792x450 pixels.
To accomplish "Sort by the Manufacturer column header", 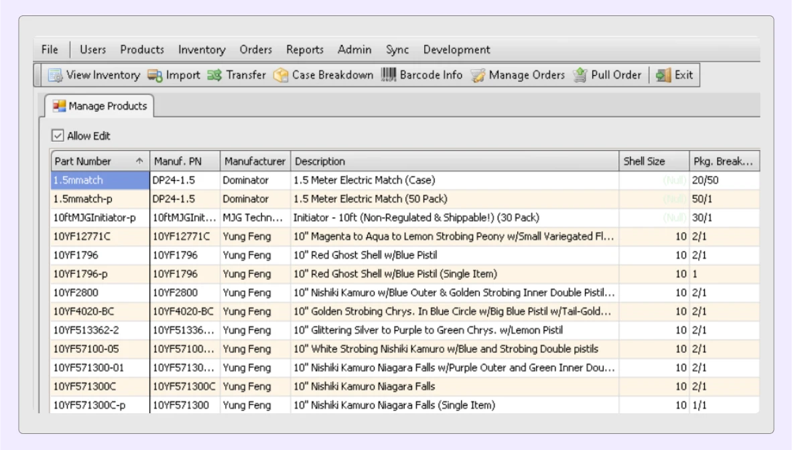I will click(x=255, y=161).
